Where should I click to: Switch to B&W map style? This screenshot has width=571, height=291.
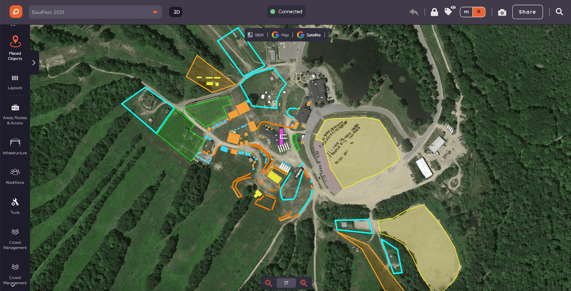click(x=256, y=35)
